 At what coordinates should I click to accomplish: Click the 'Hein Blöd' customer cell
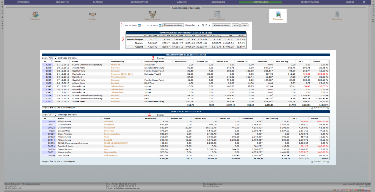pyautogui.click(x=77, y=77)
